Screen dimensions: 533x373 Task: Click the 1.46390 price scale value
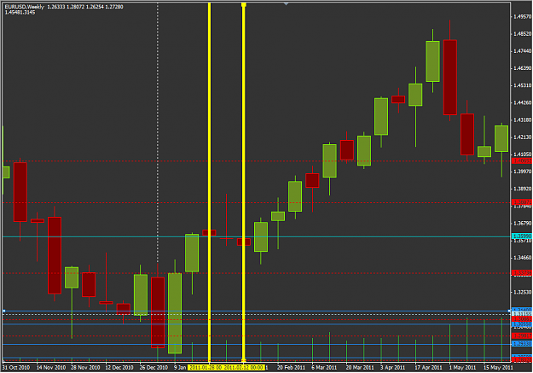click(x=523, y=68)
